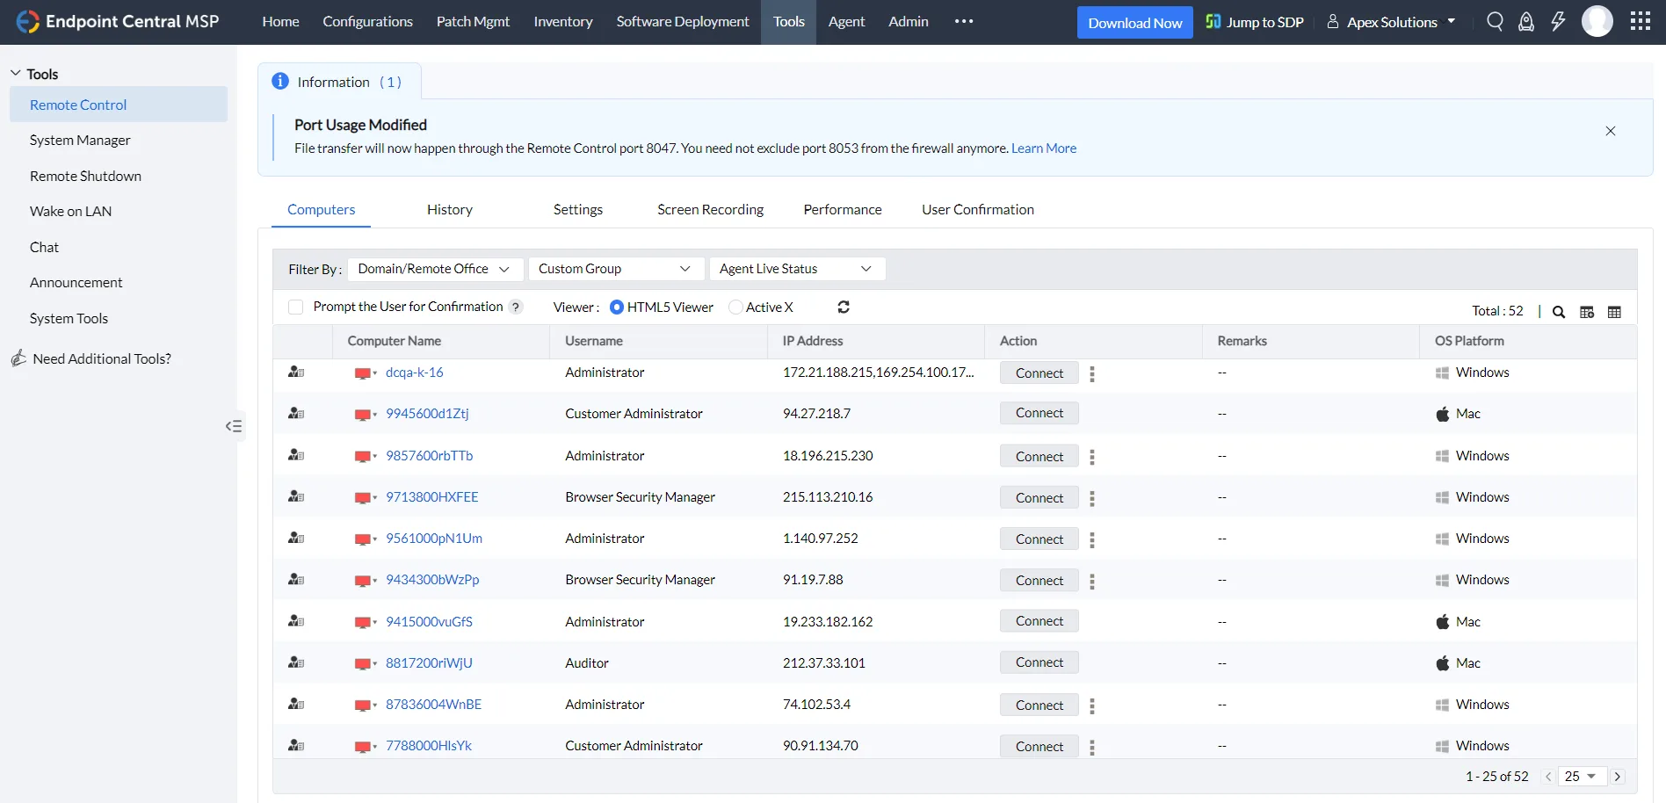This screenshot has height=803, width=1666.
Task: Click the table view grid icon
Action: [1614, 312]
